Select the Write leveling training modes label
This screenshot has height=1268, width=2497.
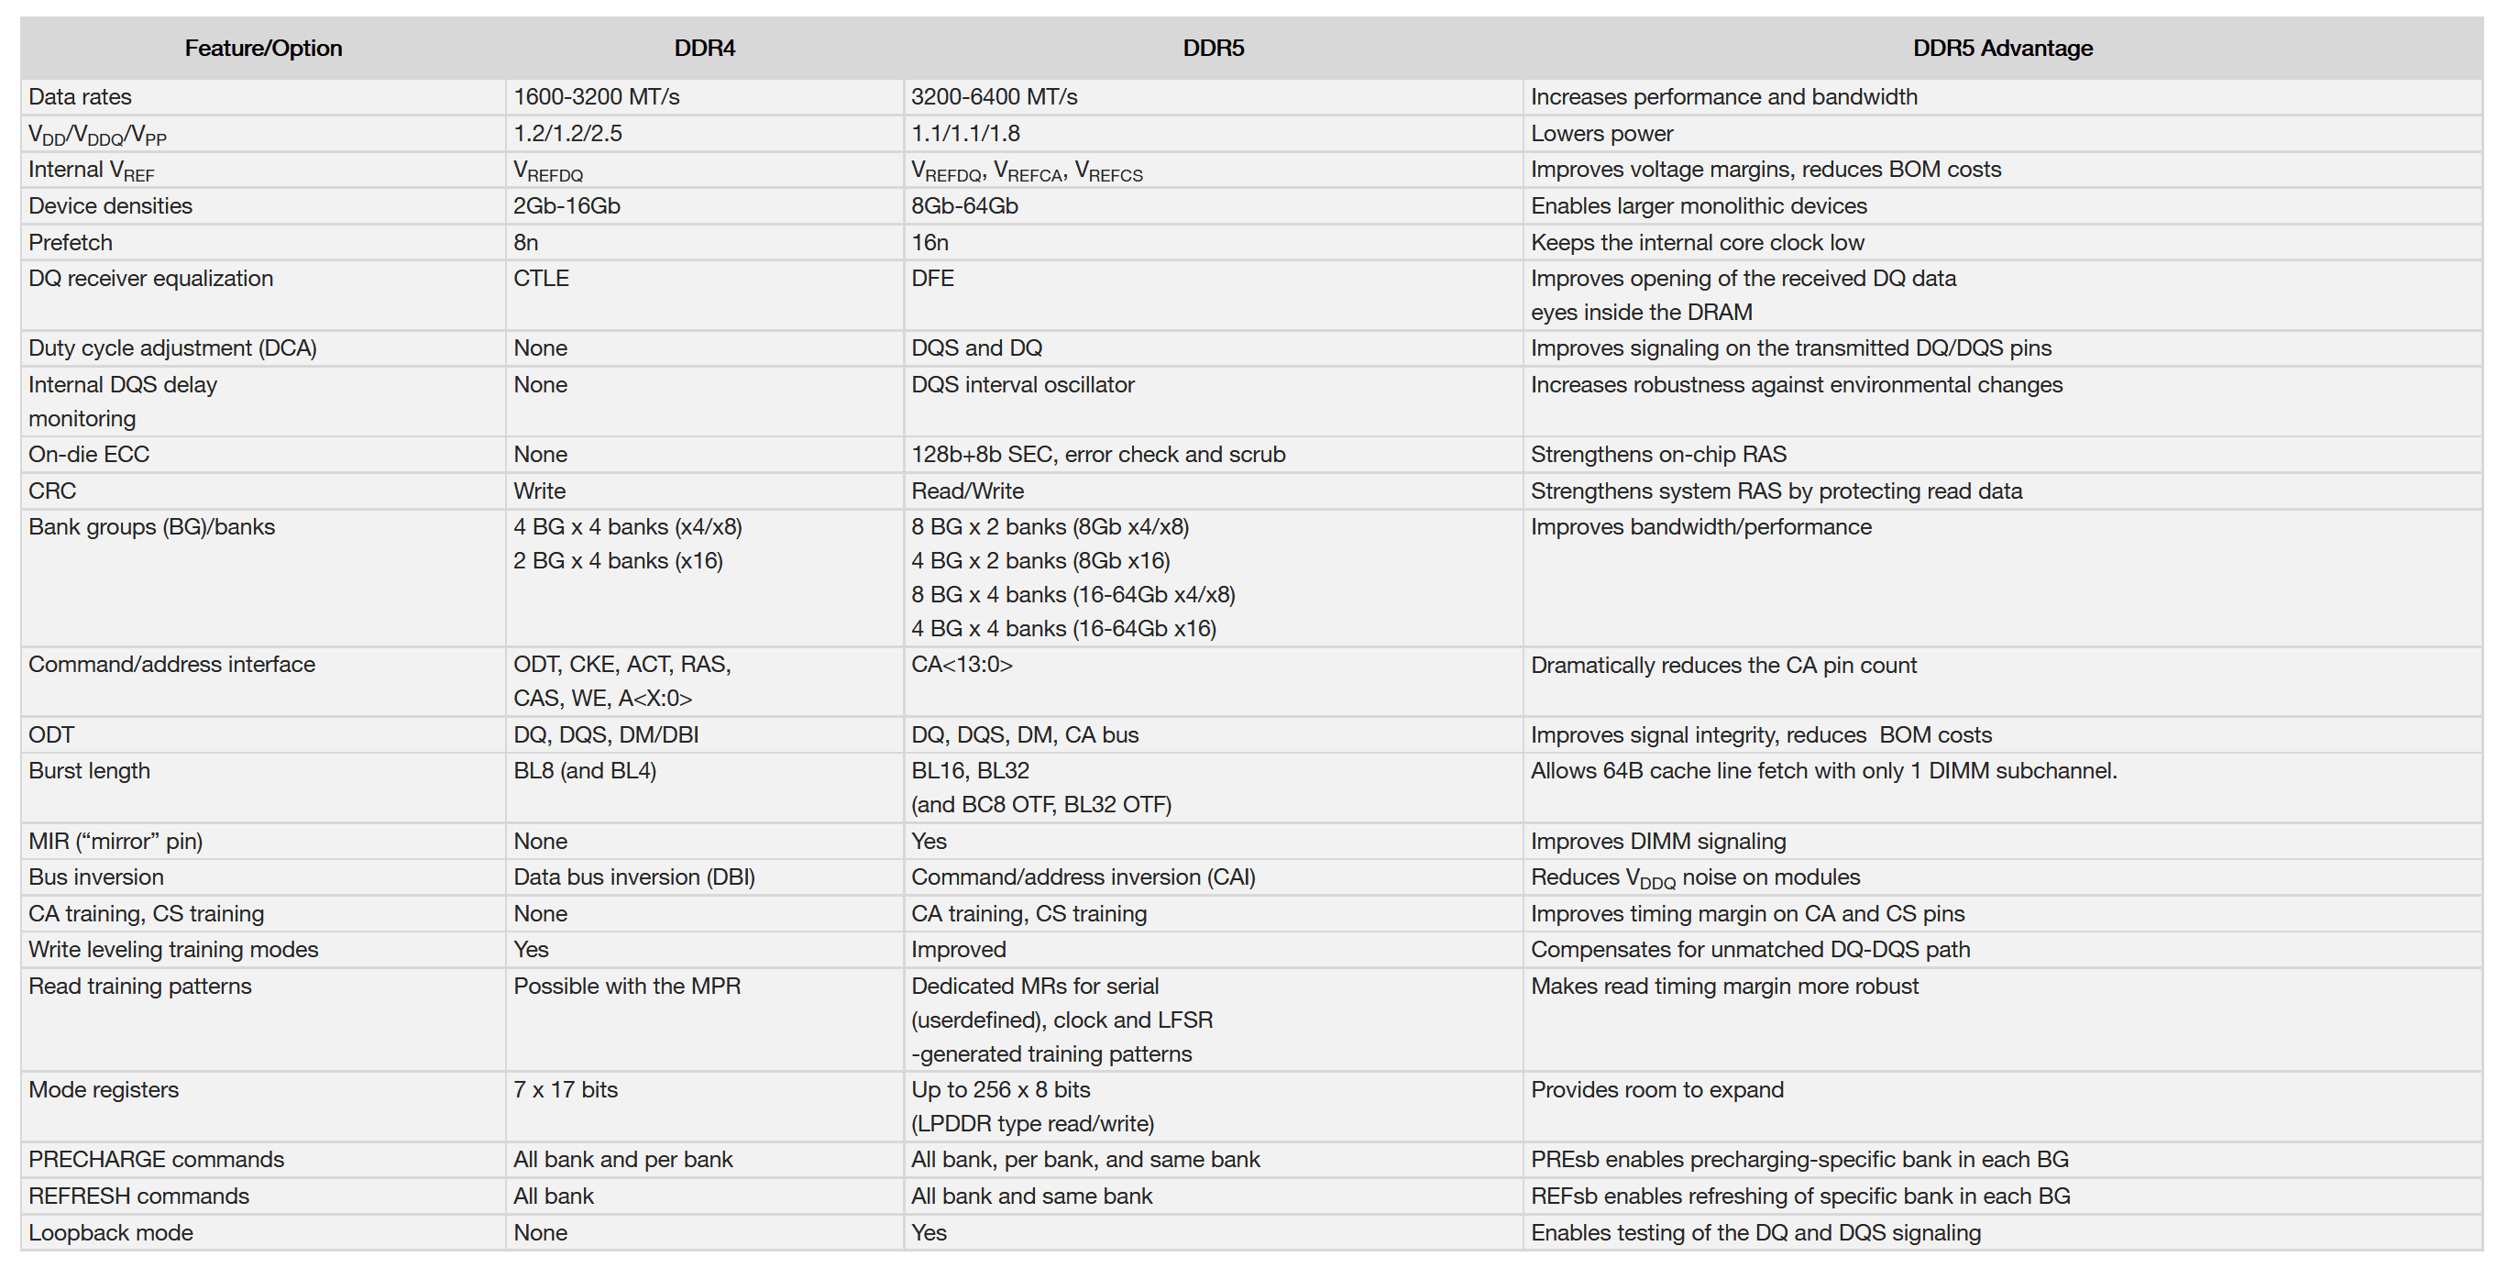click(x=173, y=950)
